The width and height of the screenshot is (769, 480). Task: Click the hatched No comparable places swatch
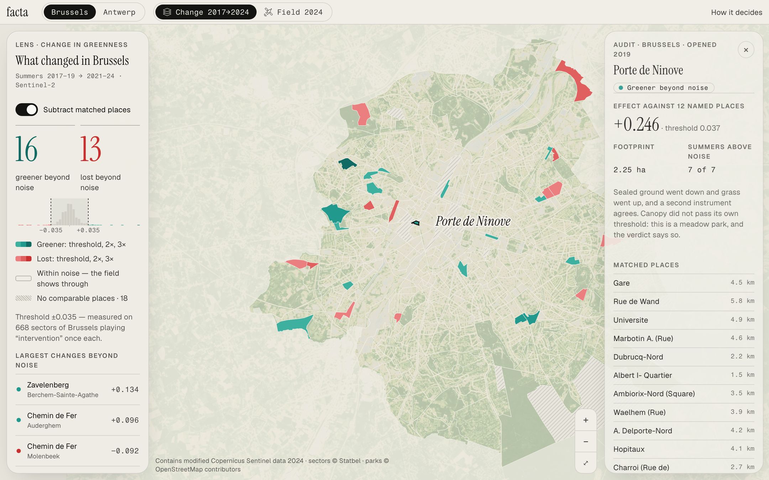(x=23, y=298)
